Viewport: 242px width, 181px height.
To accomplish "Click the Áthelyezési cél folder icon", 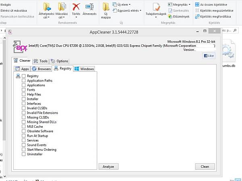I will pos(47,7).
